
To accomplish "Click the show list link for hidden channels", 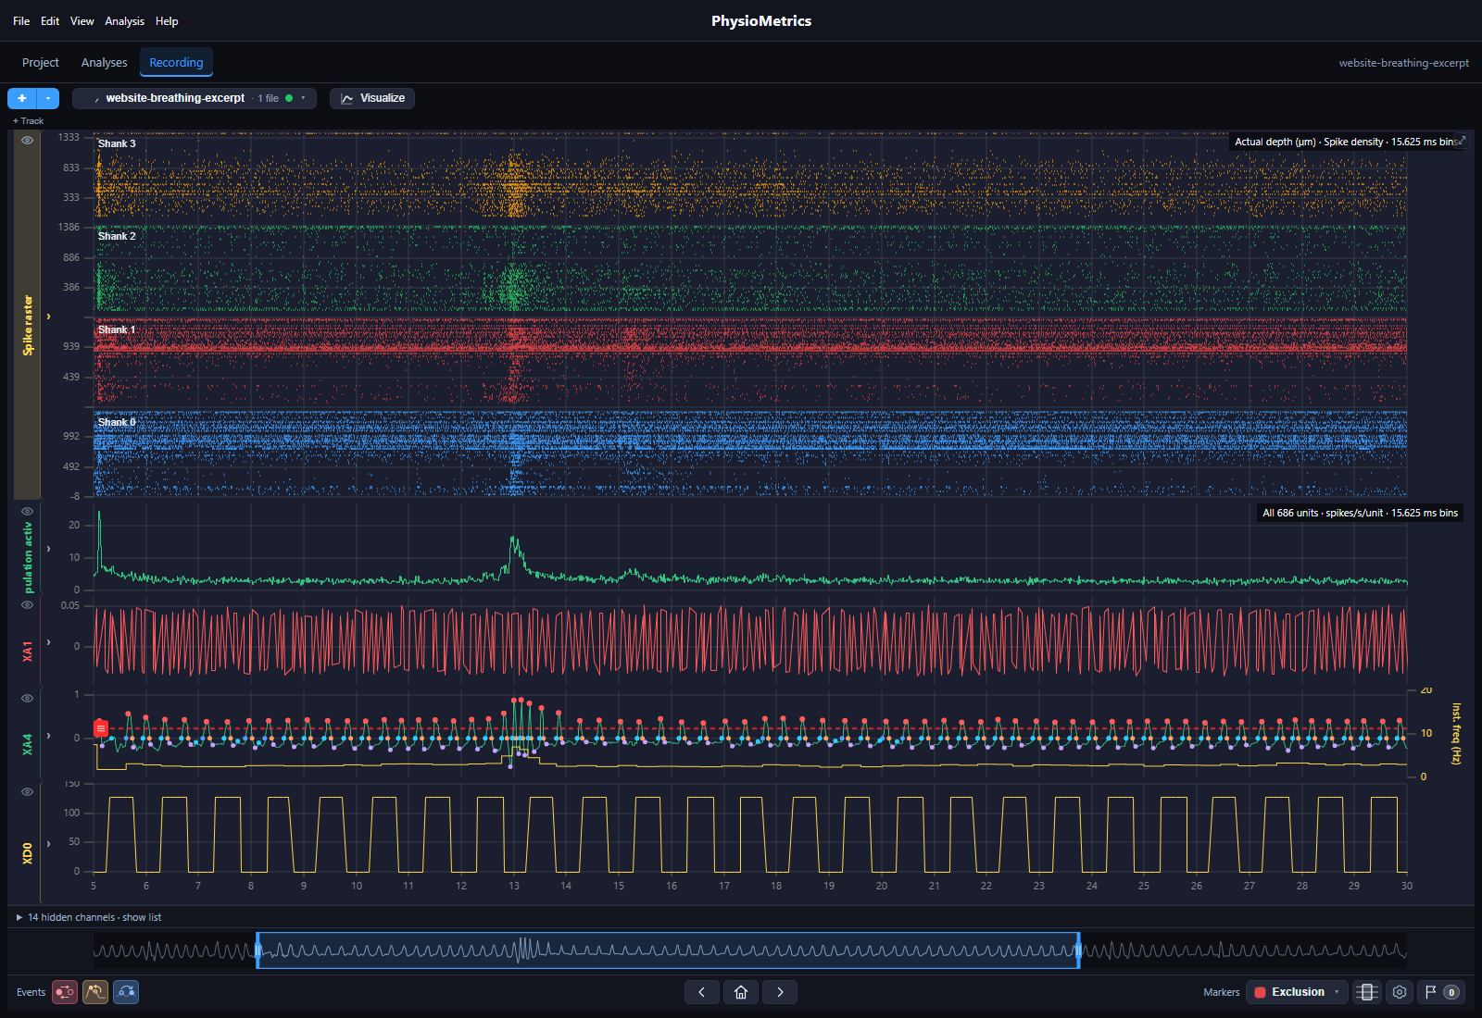I will click(142, 918).
